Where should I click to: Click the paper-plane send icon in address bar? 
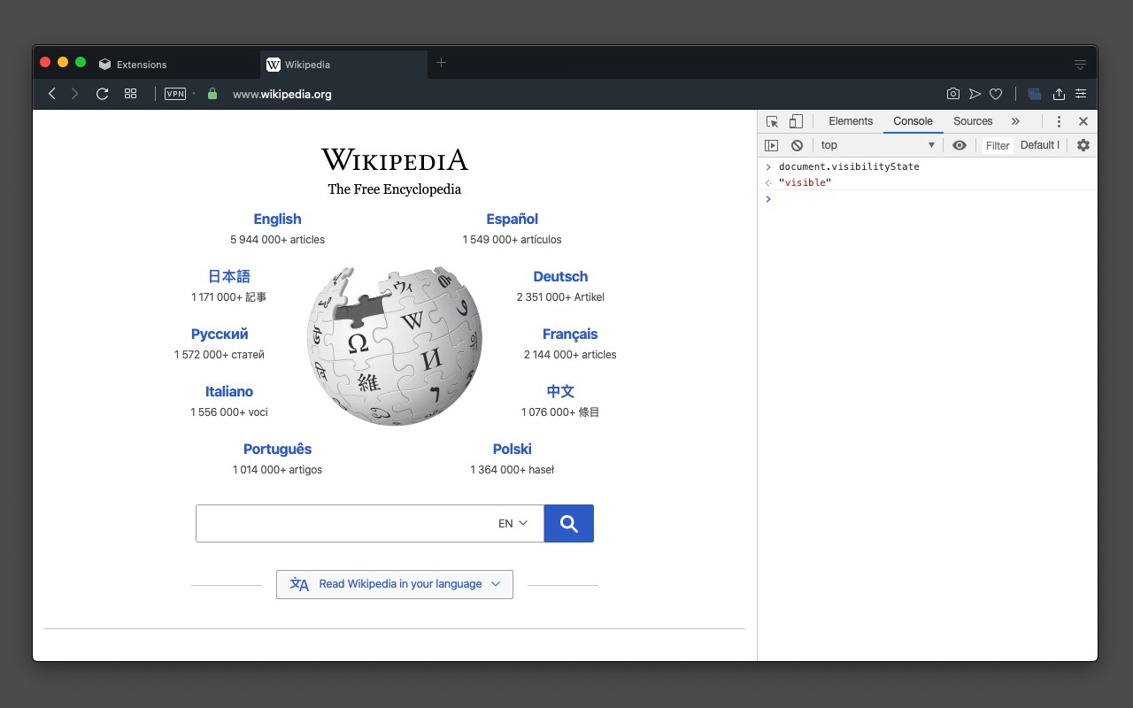click(x=975, y=94)
